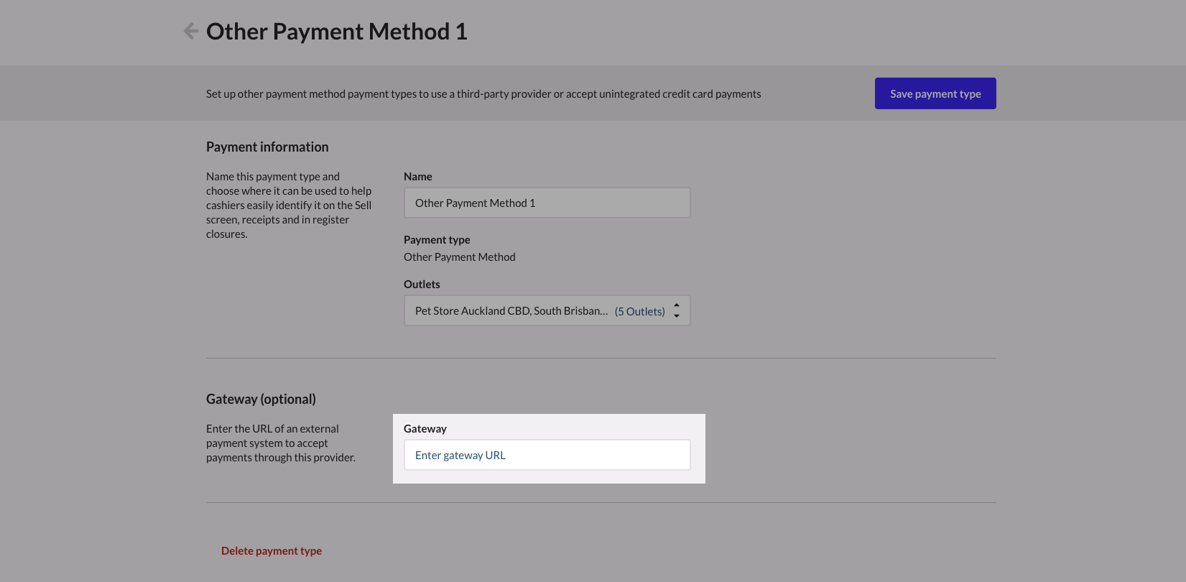Focus the Name field containing Other Payment Method 1

(547, 203)
